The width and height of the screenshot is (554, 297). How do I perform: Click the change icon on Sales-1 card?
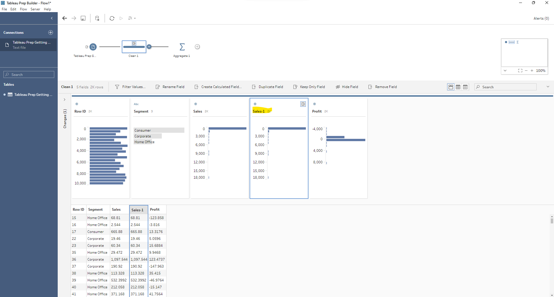303,104
